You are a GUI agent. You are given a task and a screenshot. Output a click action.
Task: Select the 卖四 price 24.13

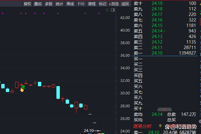[x=157, y=36]
